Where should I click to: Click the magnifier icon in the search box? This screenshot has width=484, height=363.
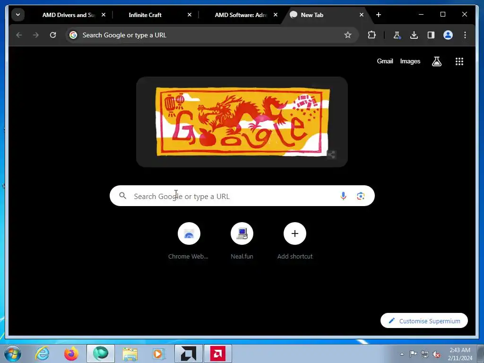[x=123, y=196]
